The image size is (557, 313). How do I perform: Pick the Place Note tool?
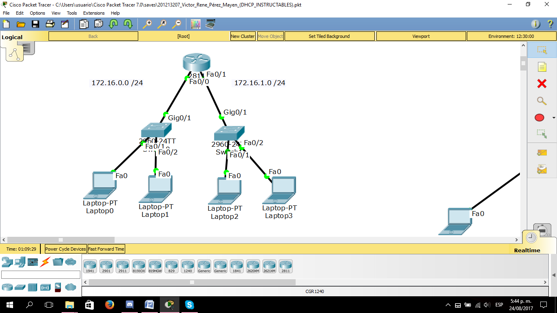pyautogui.click(x=542, y=67)
